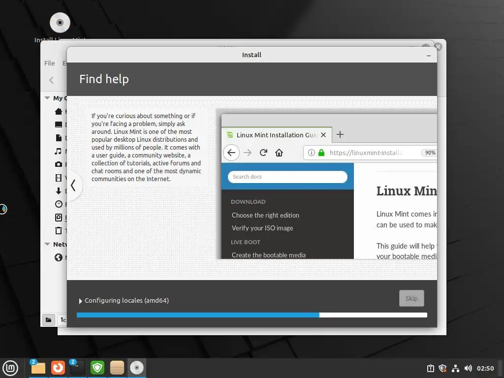Open the clock showing 02:50
Image resolution: width=504 pixels, height=378 pixels.
(485, 368)
